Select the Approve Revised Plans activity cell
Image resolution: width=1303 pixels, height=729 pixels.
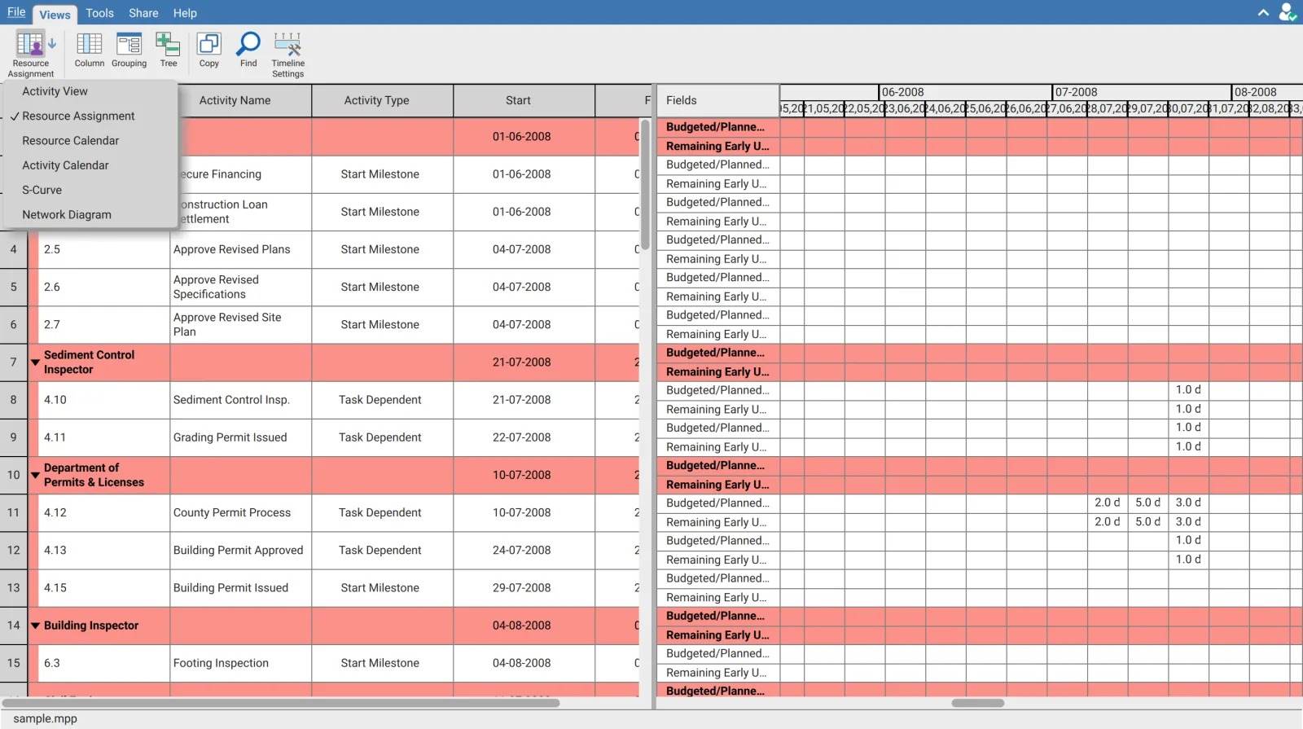point(240,249)
